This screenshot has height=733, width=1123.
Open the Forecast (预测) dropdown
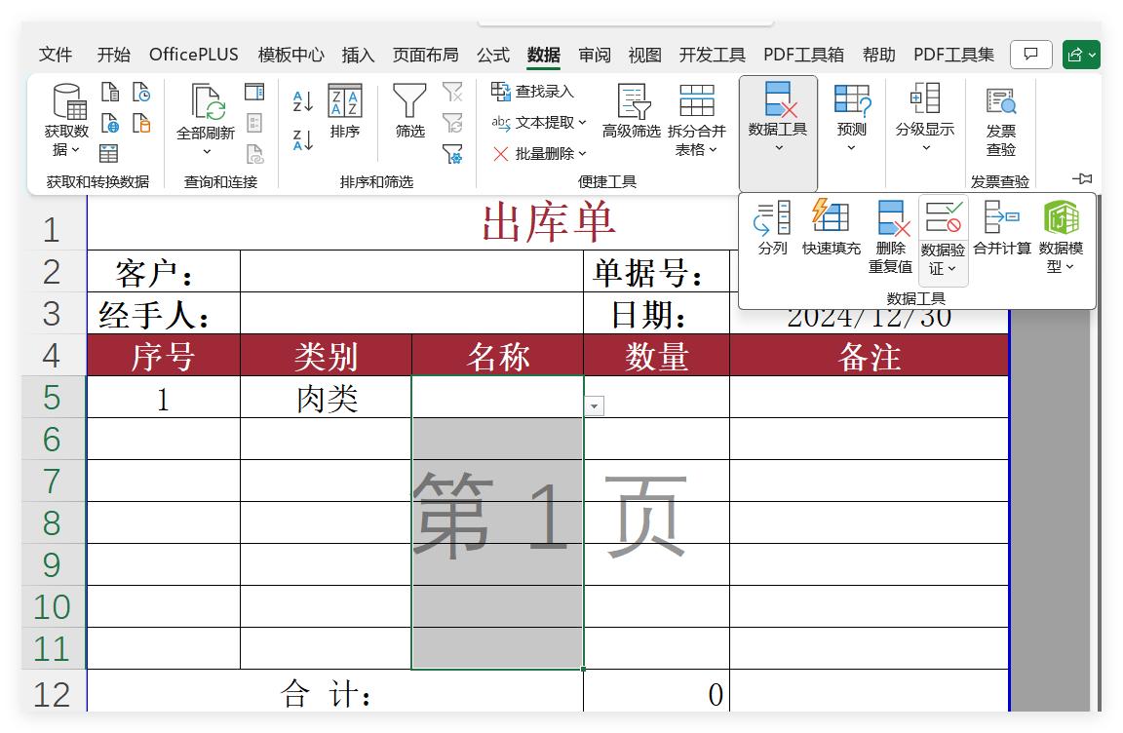coord(852,118)
